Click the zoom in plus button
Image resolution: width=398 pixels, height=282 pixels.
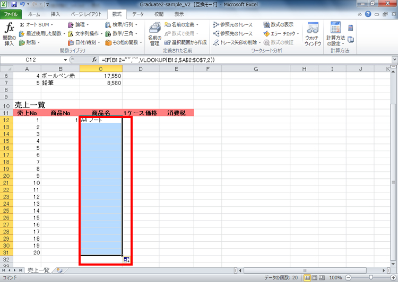tap(393, 278)
